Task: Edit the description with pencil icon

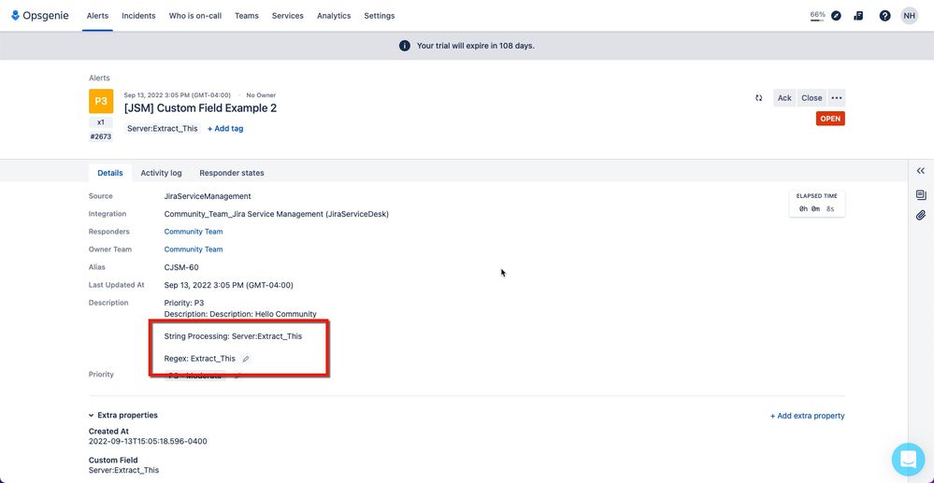Action: (246, 359)
